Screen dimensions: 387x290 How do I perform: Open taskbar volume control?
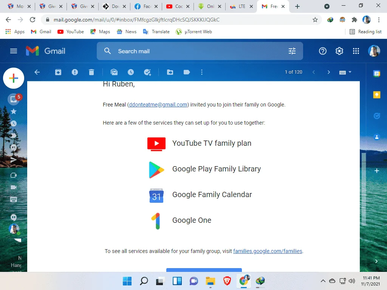[352, 281]
